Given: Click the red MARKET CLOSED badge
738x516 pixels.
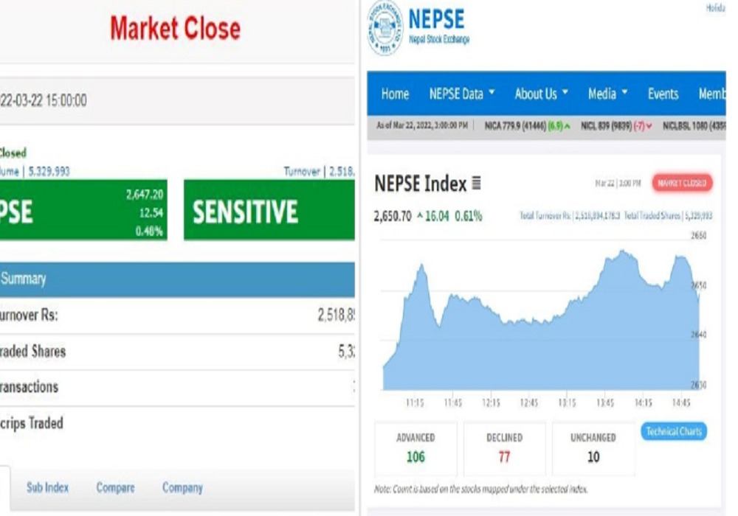Looking at the screenshot, I should (x=682, y=183).
